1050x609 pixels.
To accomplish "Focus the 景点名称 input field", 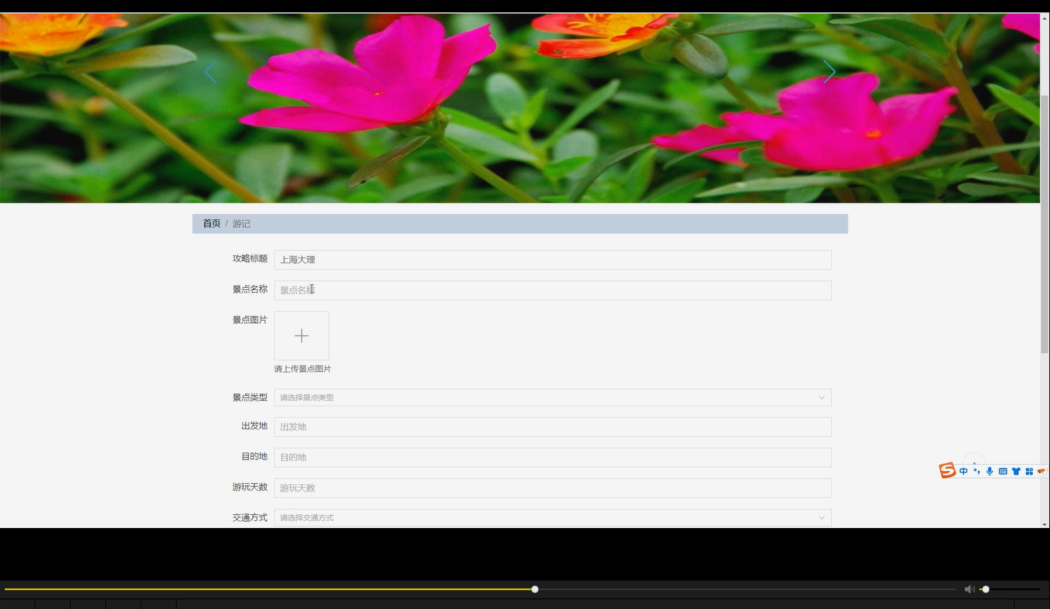I will [553, 290].
